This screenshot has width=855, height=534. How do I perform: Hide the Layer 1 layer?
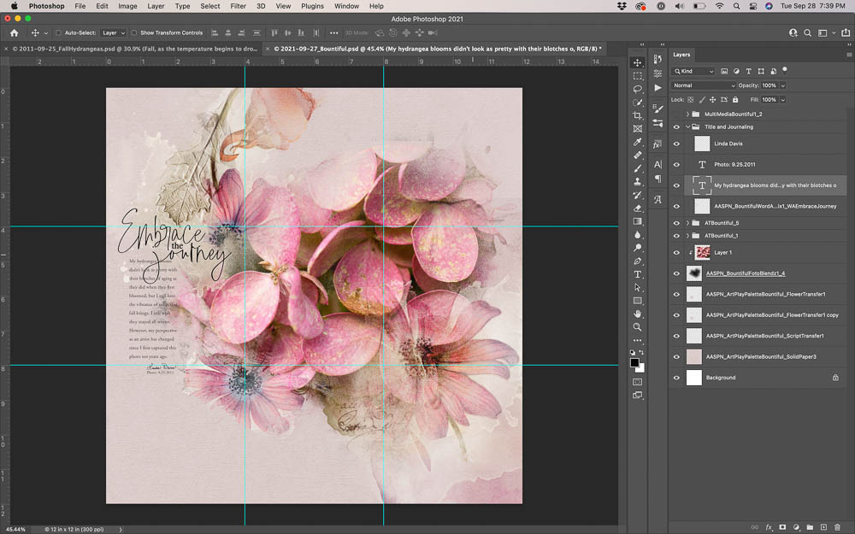(676, 252)
